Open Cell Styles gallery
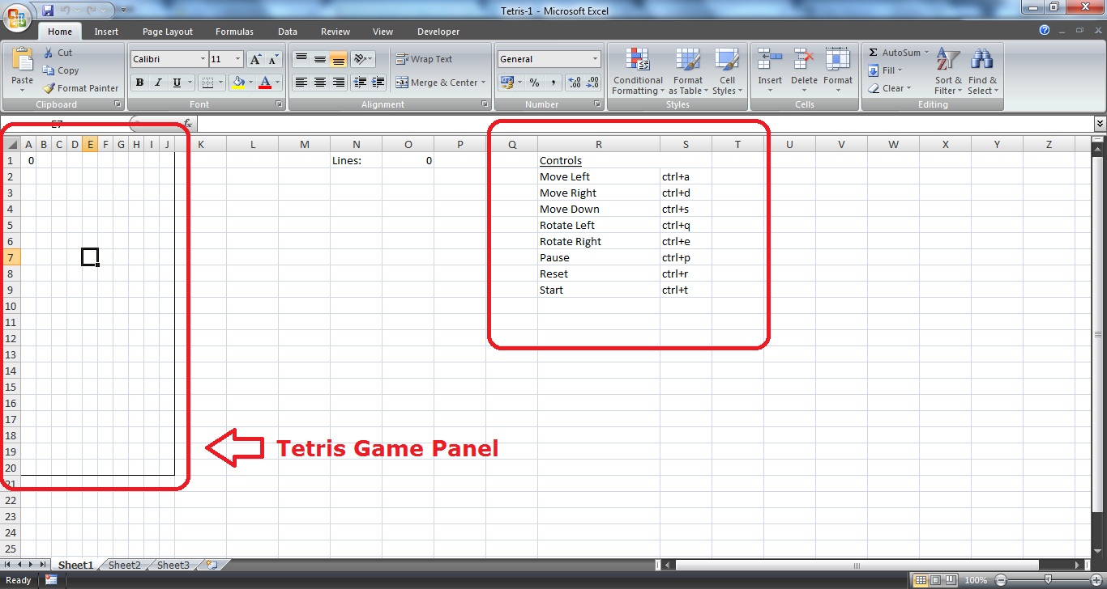Image resolution: width=1107 pixels, height=589 pixels. (727, 71)
